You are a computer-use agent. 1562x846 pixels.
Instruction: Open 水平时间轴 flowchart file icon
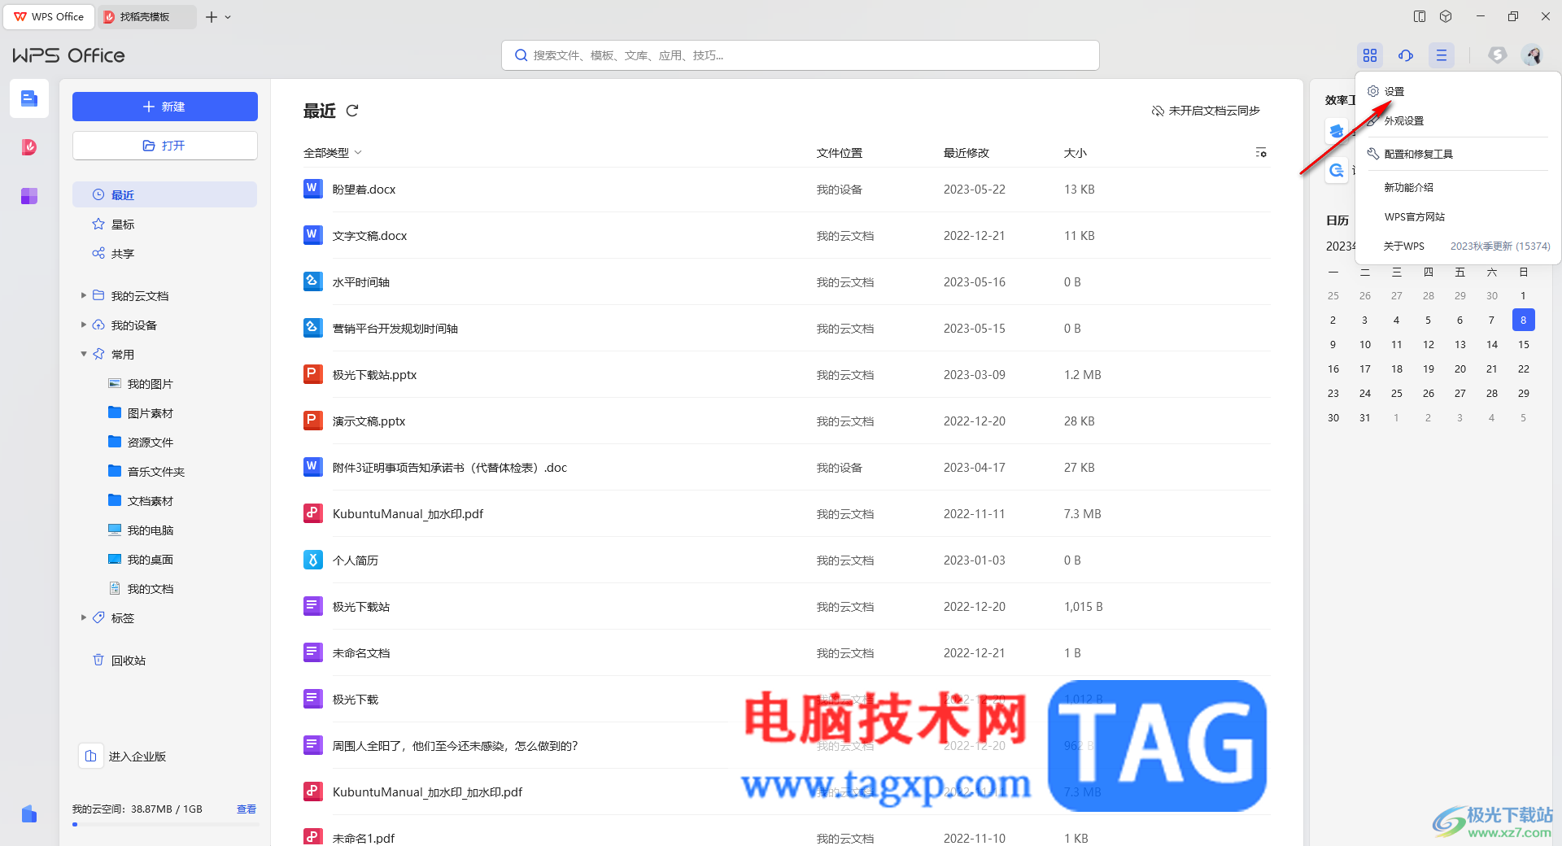[312, 281]
